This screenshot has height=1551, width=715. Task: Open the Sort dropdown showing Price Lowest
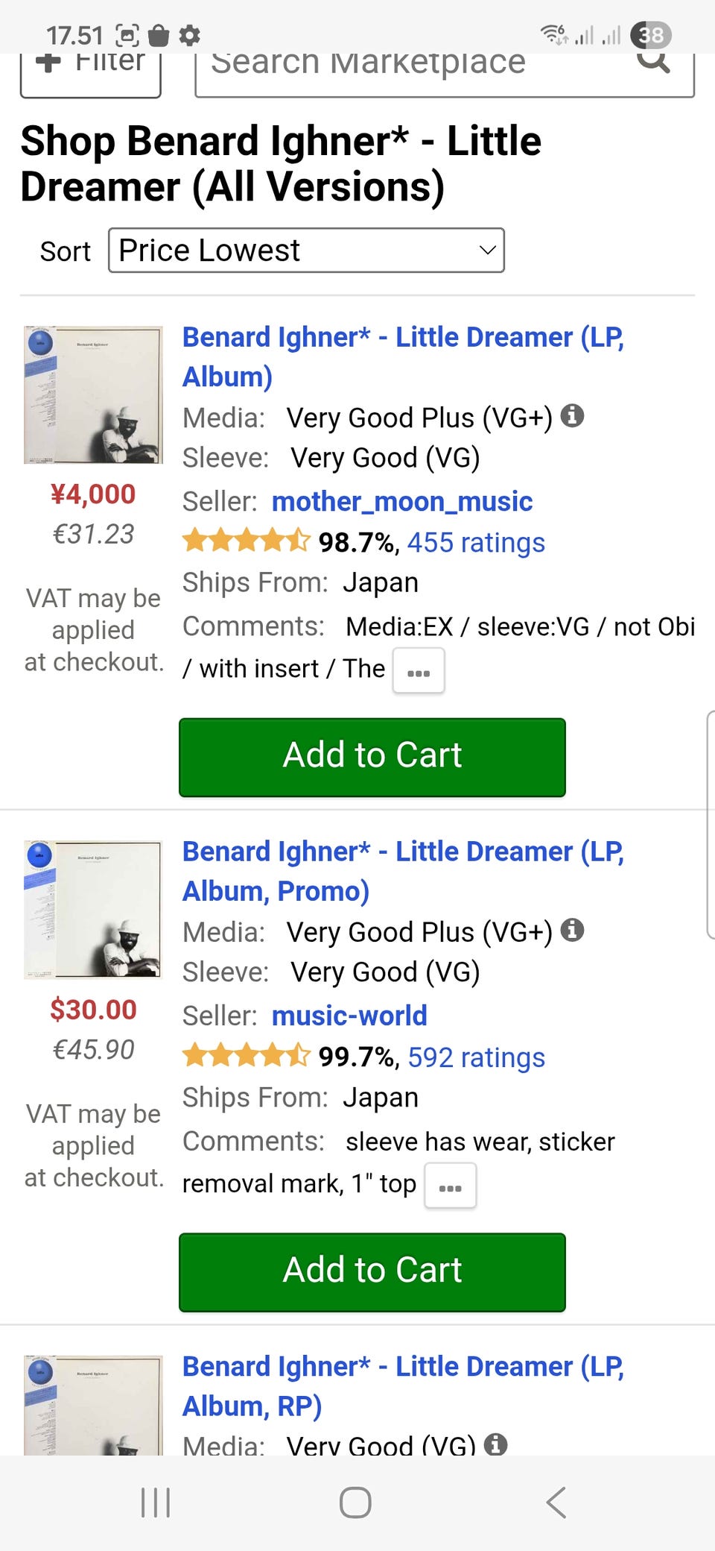click(x=306, y=251)
